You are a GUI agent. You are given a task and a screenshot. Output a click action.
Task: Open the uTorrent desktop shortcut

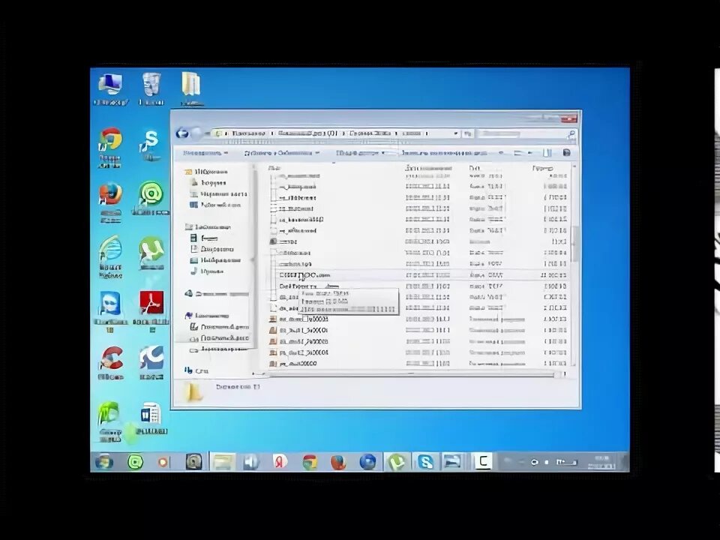151,253
